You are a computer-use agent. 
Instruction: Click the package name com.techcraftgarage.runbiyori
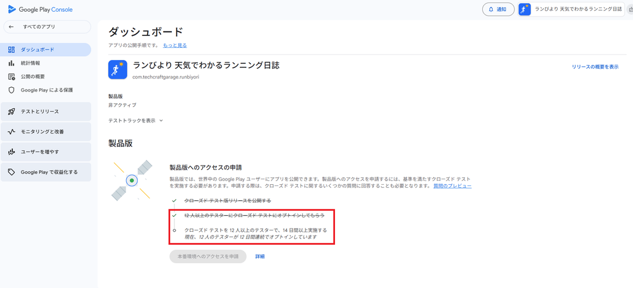coord(166,77)
